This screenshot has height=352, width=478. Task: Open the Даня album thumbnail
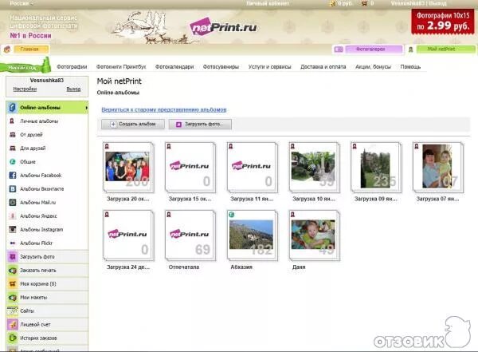click(314, 235)
